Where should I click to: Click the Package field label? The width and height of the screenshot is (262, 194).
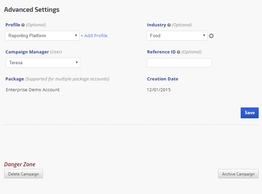tap(15, 79)
